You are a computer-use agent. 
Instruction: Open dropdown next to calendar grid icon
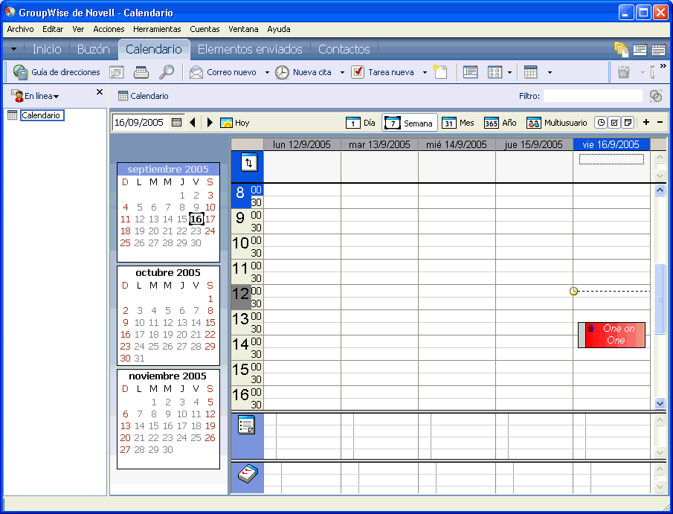(x=550, y=73)
